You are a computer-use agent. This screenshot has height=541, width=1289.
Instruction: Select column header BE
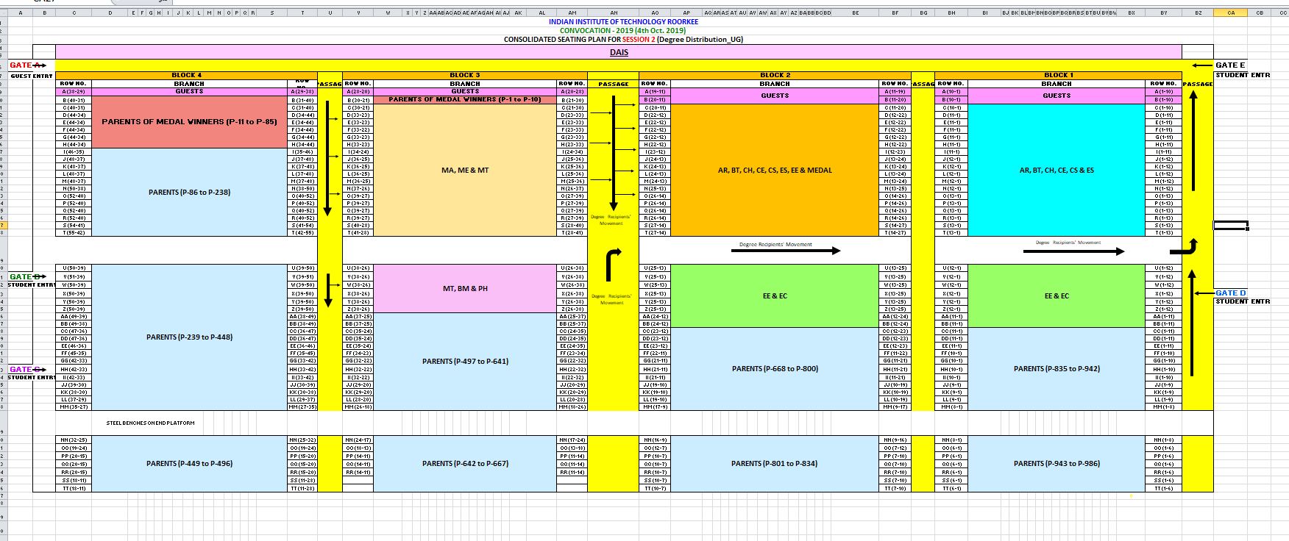tap(855, 12)
